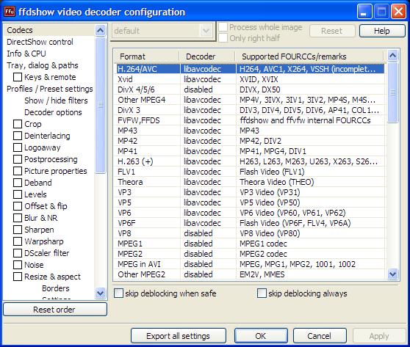Click up arrow of codec list scrollbar

coord(393,55)
